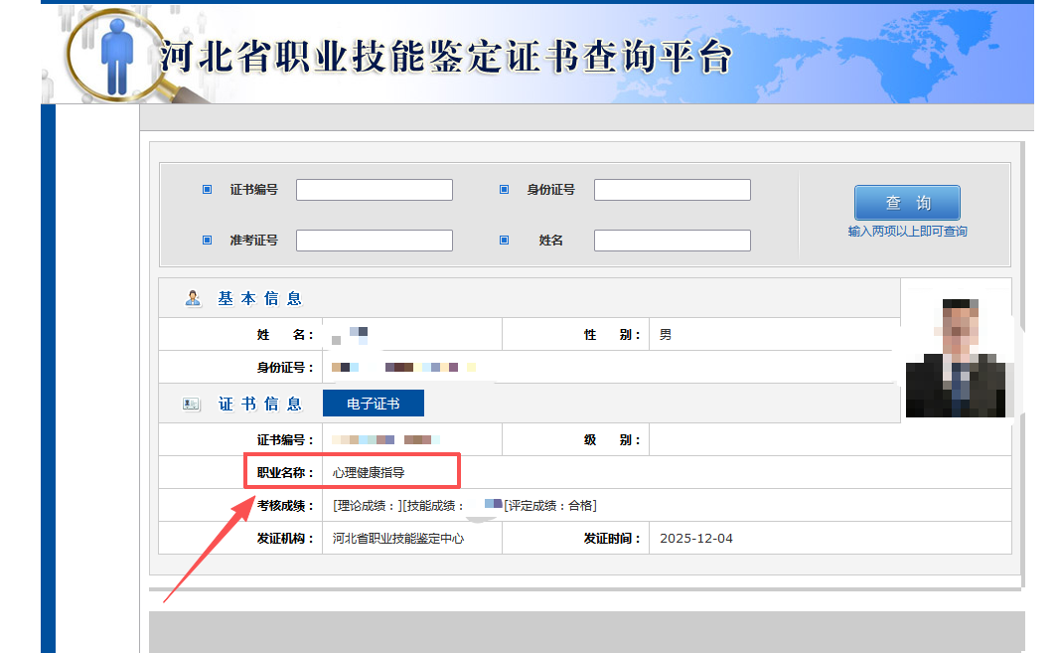Image resolution: width=1059 pixels, height=653 pixels.
Task: Click the person icon beside 基本信息
Action: tap(193, 297)
